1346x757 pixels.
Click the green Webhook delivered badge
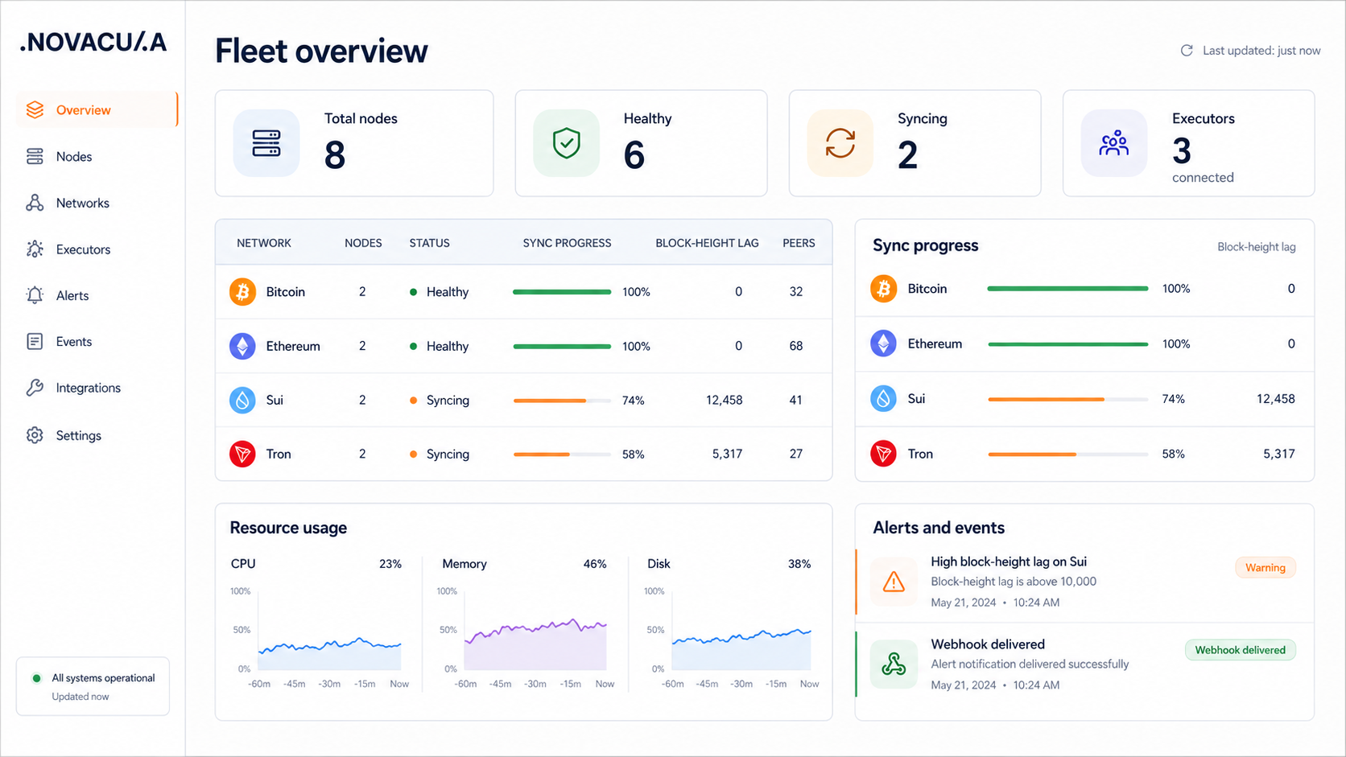[x=1240, y=650]
